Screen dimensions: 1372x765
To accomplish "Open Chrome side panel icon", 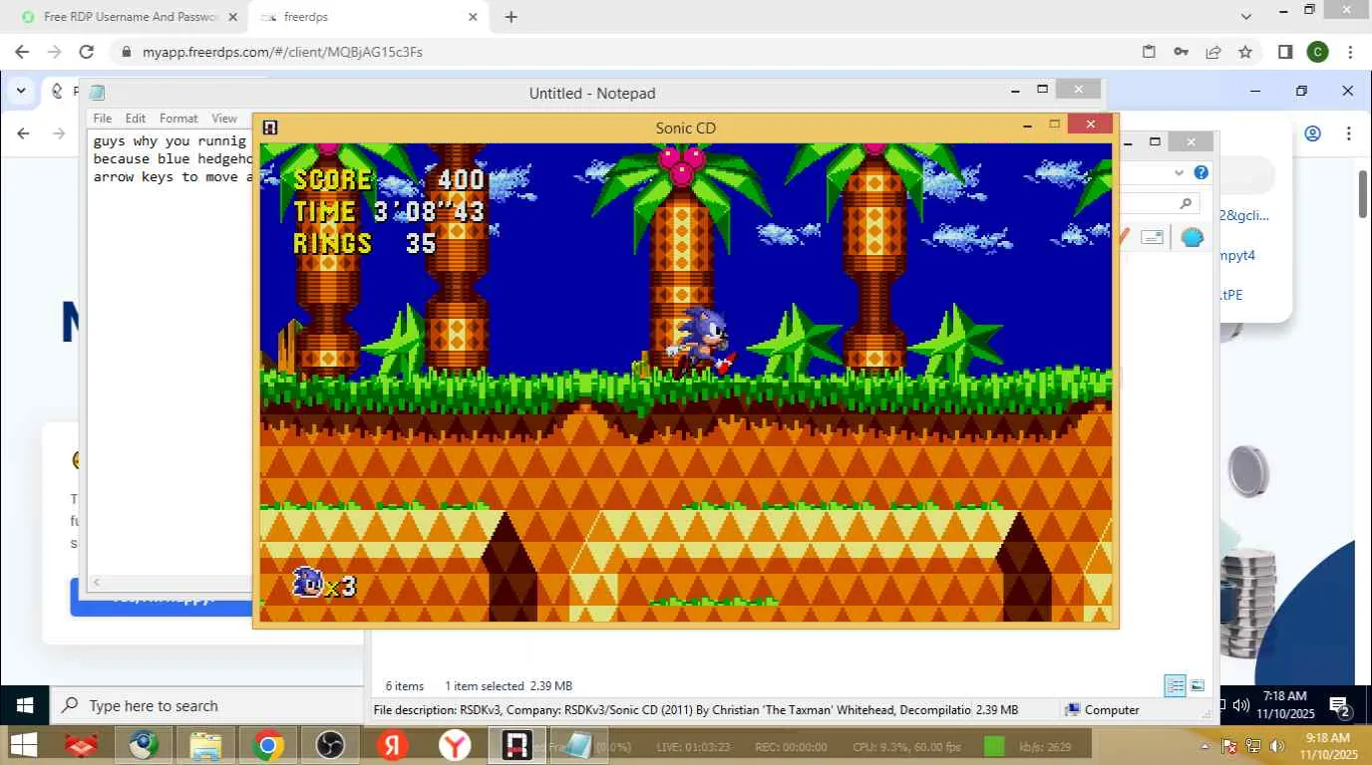I will point(1285,52).
